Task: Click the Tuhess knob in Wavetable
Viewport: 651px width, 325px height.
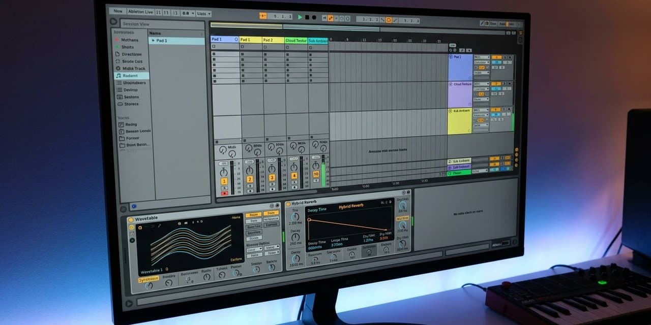Action: [x=222, y=275]
